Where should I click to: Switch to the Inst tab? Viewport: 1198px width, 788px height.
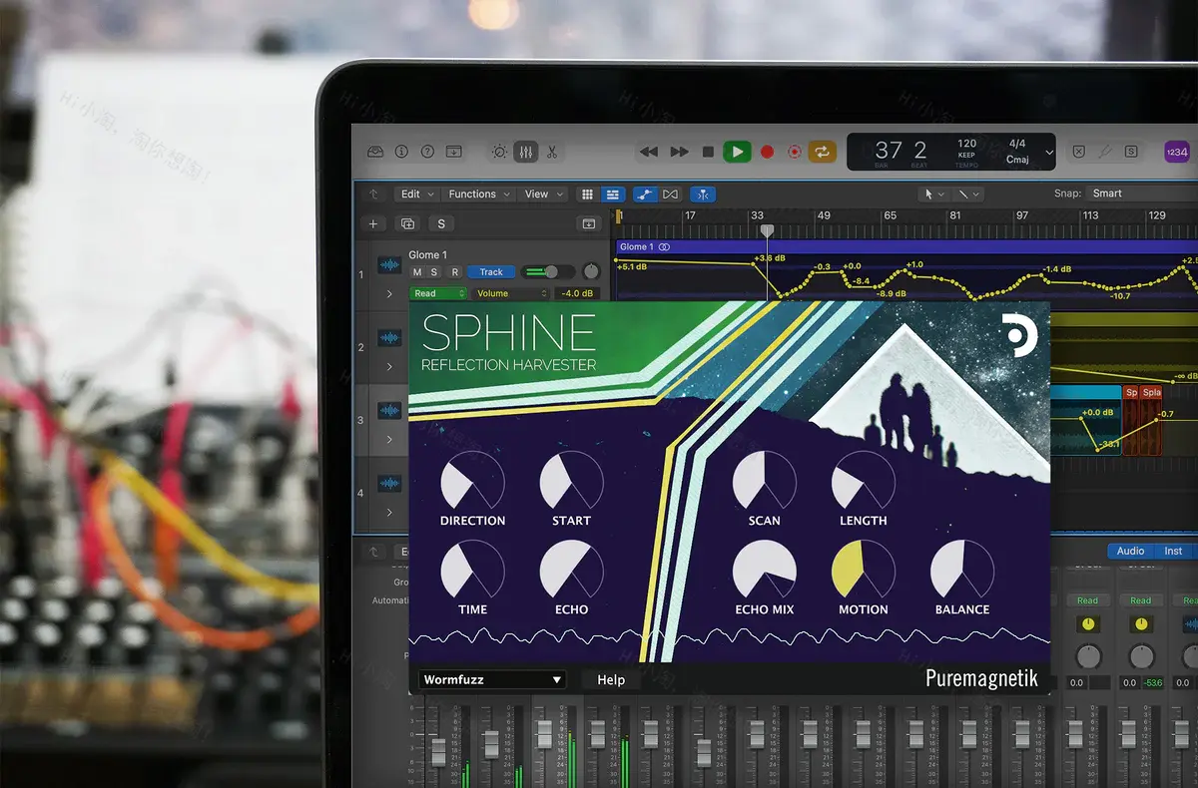click(1173, 551)
